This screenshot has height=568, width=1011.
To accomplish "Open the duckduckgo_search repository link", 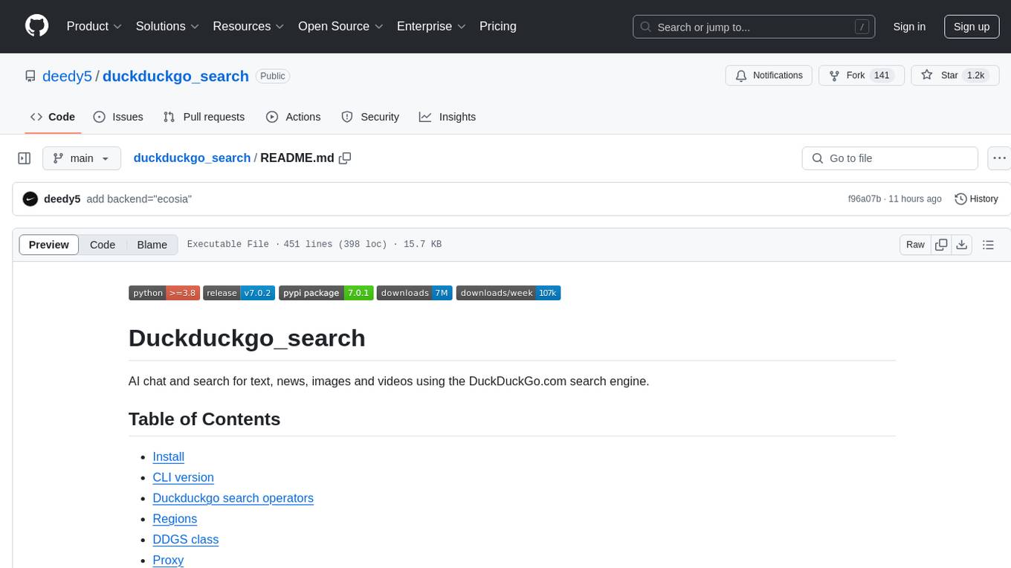I will pyautogui.click(x=175, y=76).
